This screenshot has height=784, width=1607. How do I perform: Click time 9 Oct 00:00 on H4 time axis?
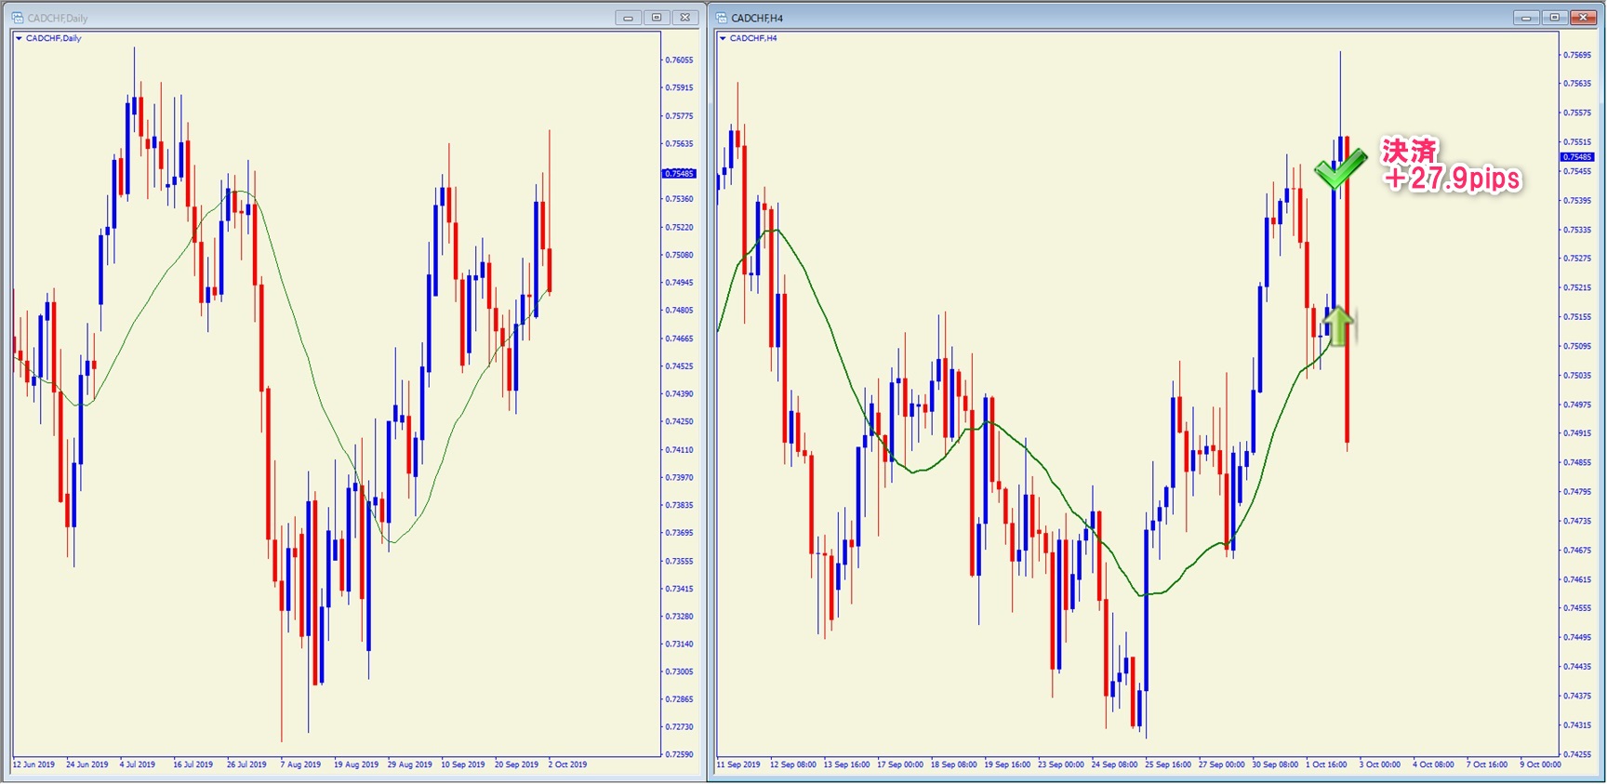[x=1541, y=764]
